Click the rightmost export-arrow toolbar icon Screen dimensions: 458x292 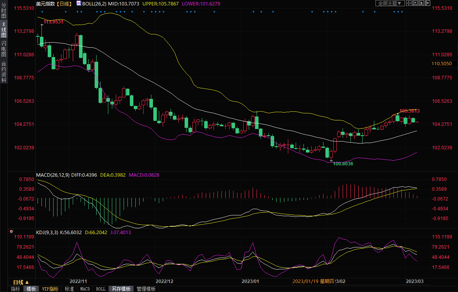(x=427, y=3)
